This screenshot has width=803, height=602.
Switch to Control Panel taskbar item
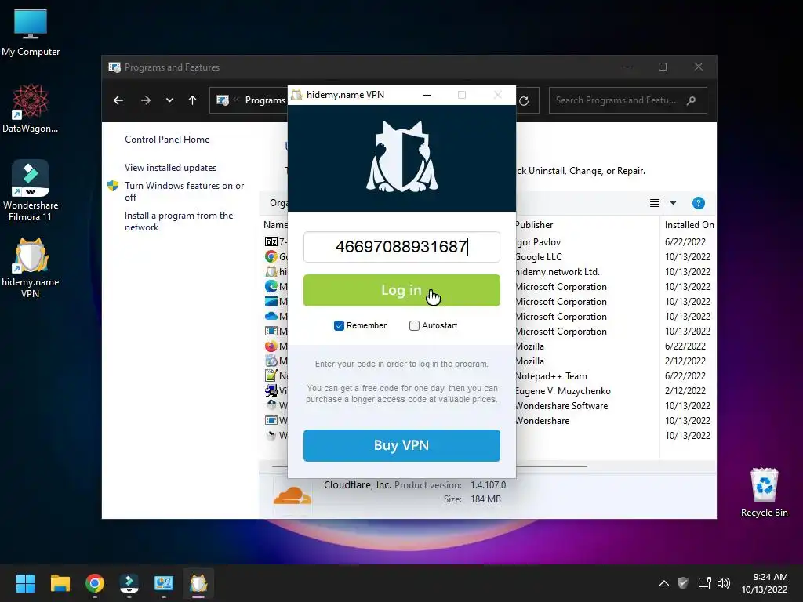click(164, 583)
